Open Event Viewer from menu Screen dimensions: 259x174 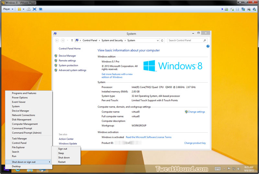tap(19, 102)
